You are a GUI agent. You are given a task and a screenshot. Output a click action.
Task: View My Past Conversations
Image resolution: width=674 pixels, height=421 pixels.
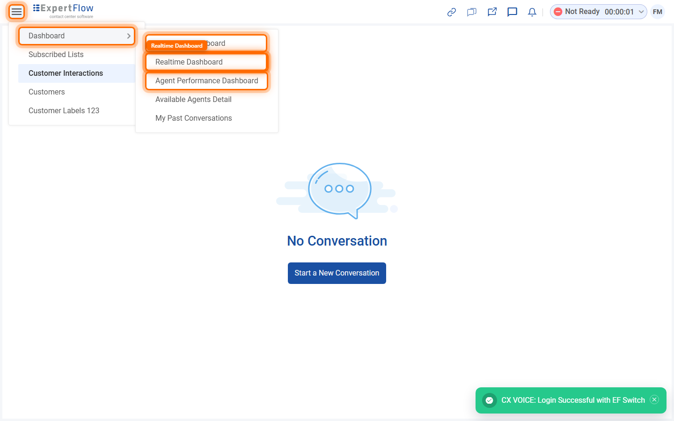[206, 118]
